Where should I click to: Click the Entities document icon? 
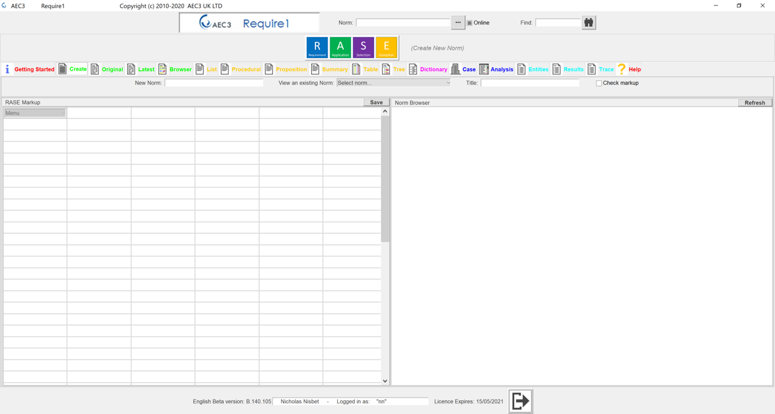[521, 70]
